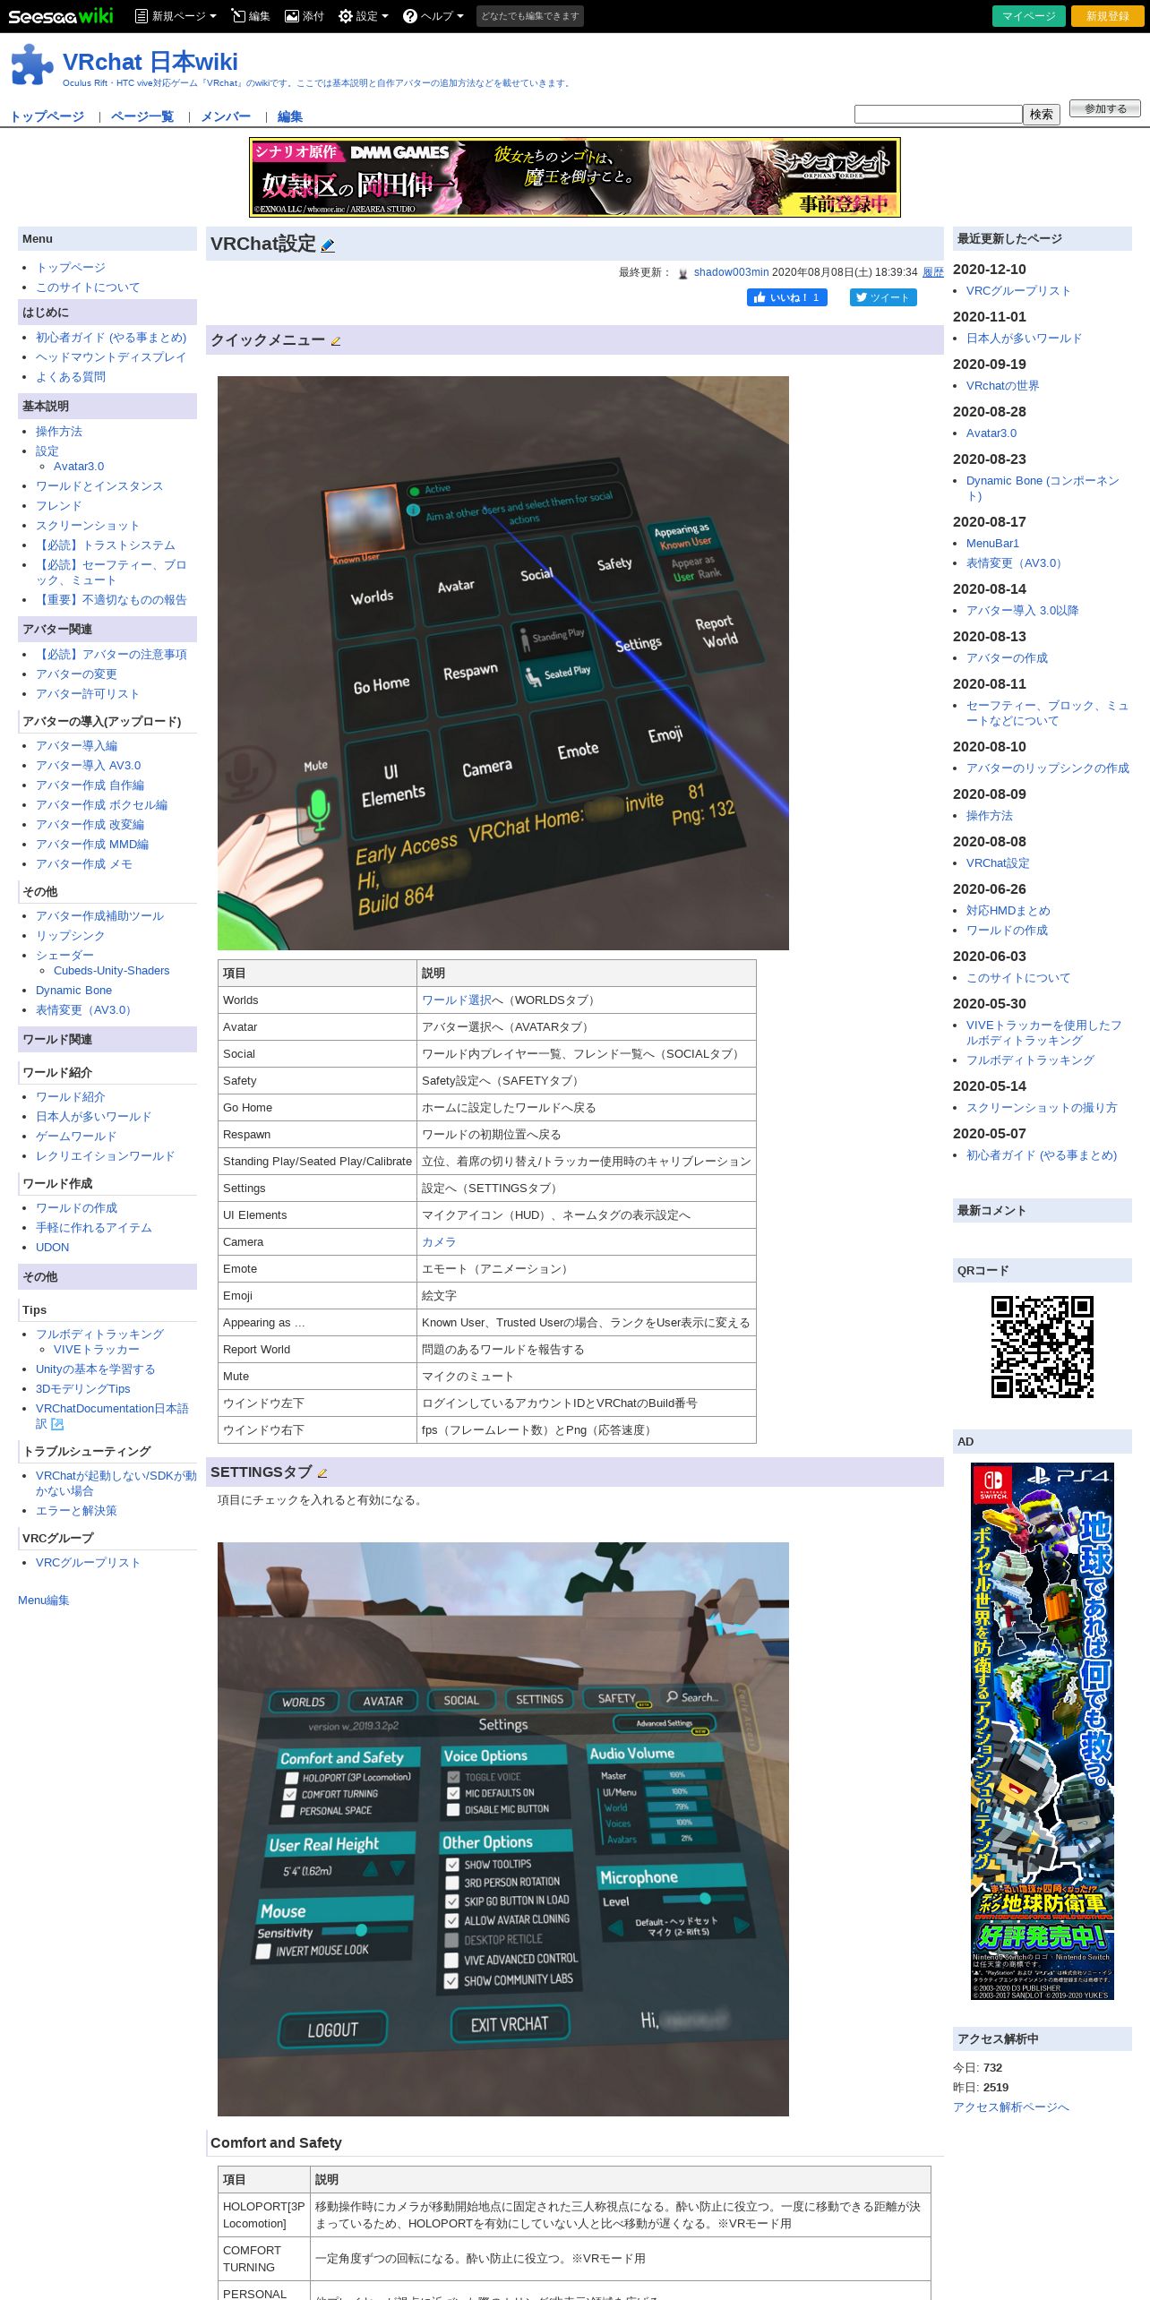1150x2300 pixels.
Task: Open 初心者ガイド (やる事まとめ) in left menu
Action: pyautogui.click(x=111, y=338)
